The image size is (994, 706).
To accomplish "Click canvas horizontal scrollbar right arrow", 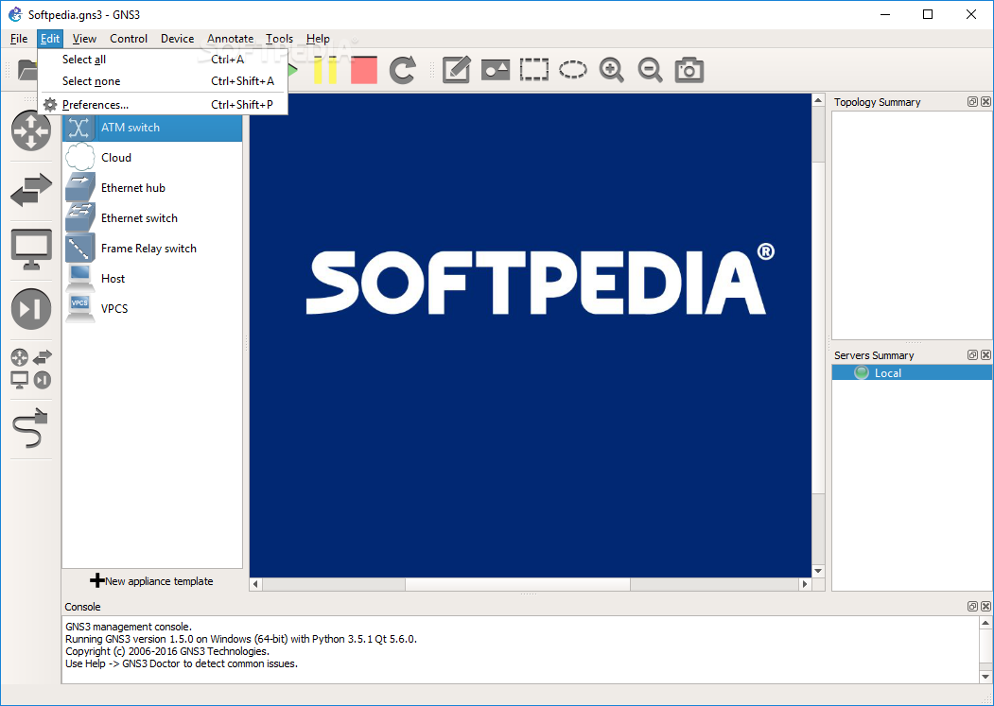I will [805, 584].
